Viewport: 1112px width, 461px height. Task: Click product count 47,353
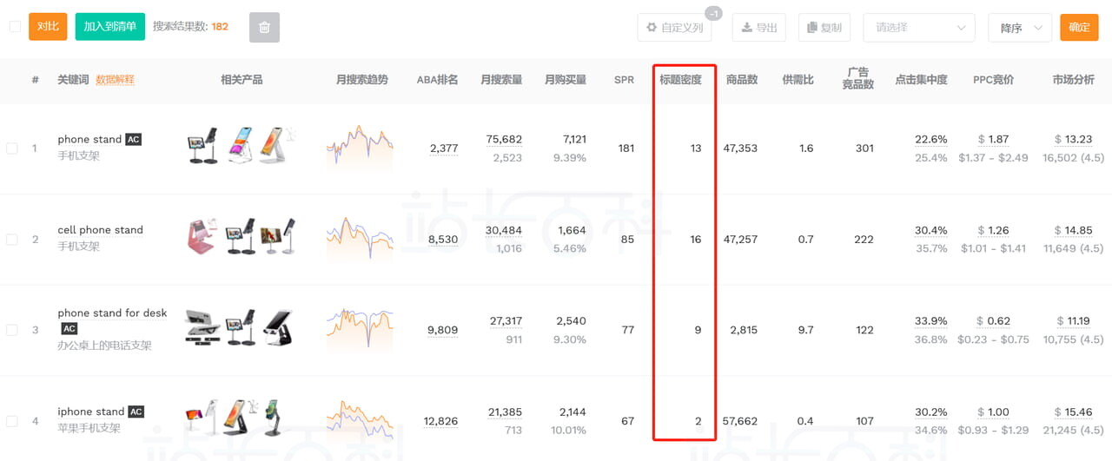coord(740,148)
